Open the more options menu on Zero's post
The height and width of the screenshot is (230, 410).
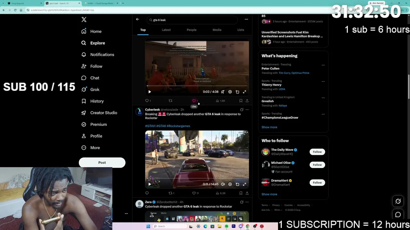click(247, 202)
